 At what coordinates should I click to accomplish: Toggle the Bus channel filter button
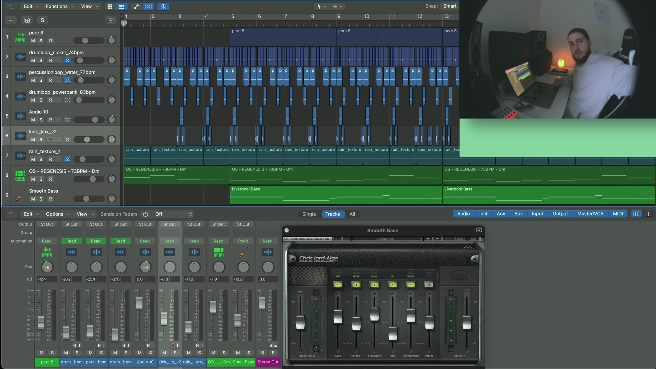point(518,214)
